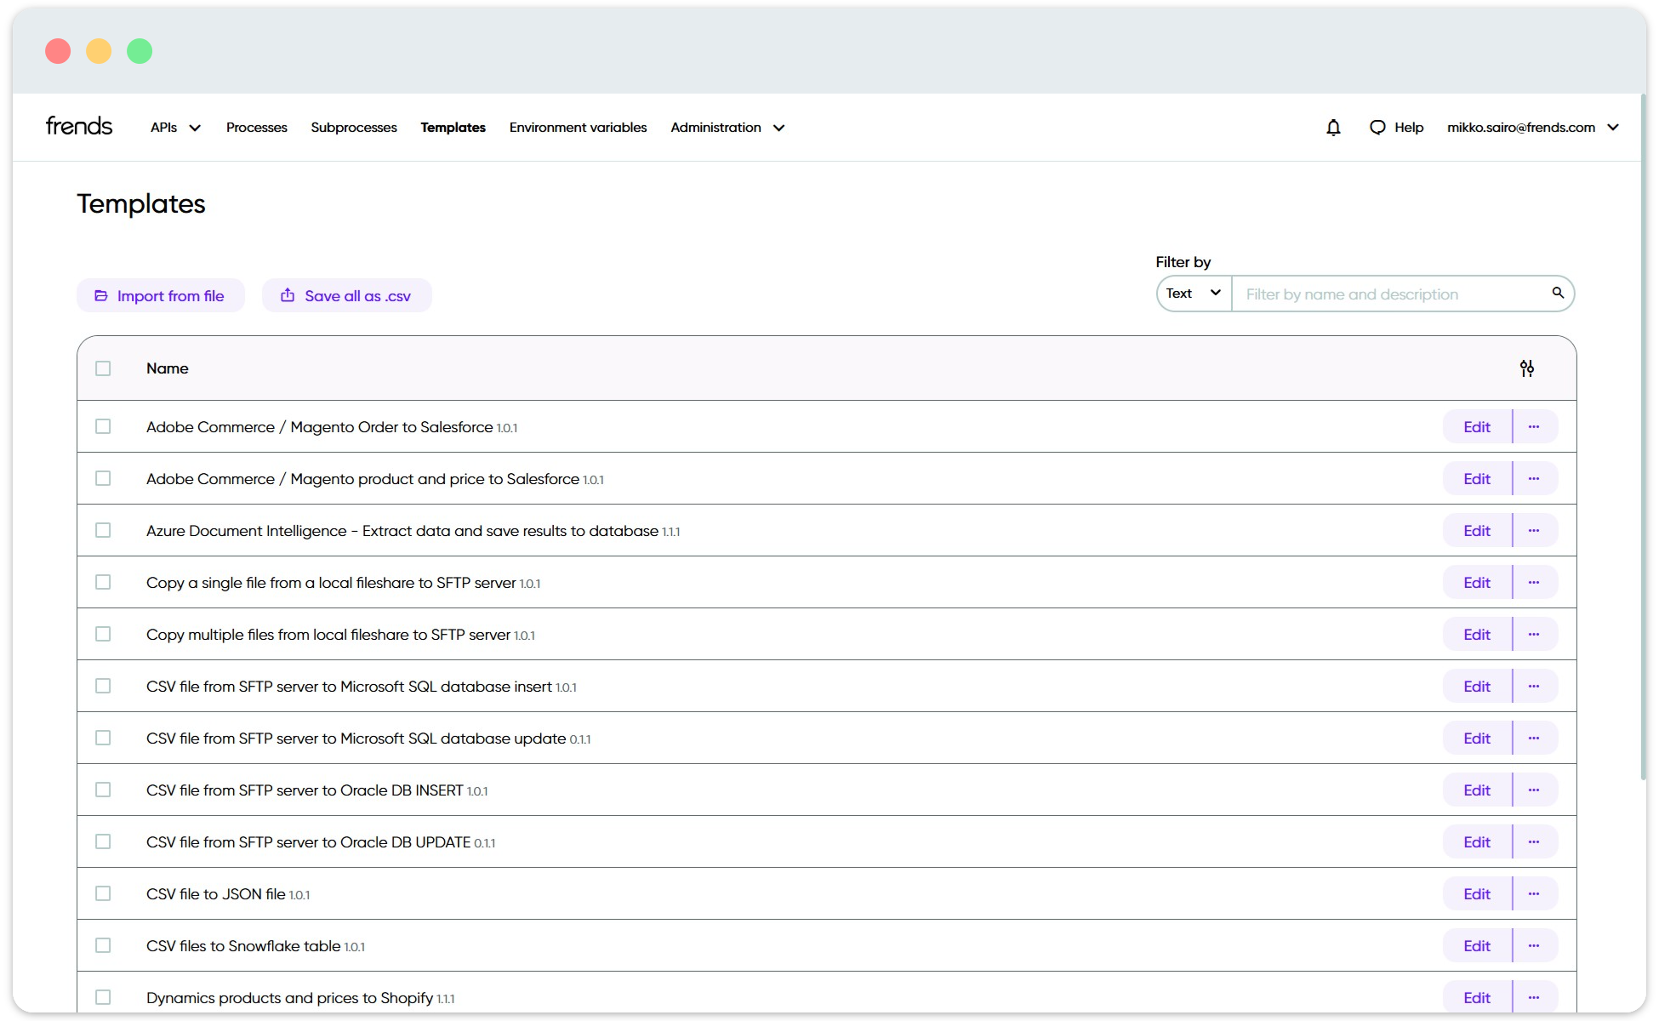
Task: Click the frends logo
Action: point(79,127)
